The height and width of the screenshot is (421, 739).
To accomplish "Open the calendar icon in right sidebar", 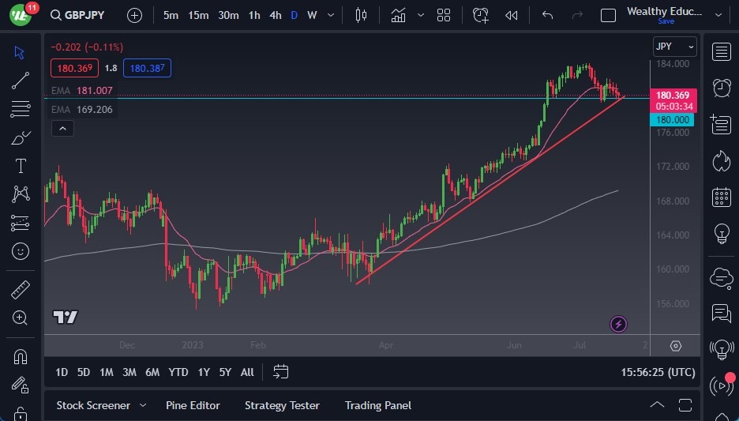I will tap(721, 197).
